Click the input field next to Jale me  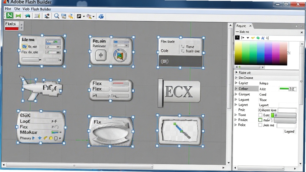(x=286, y=125)
